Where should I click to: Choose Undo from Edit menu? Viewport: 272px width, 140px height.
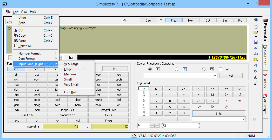[x=36, y=17]
